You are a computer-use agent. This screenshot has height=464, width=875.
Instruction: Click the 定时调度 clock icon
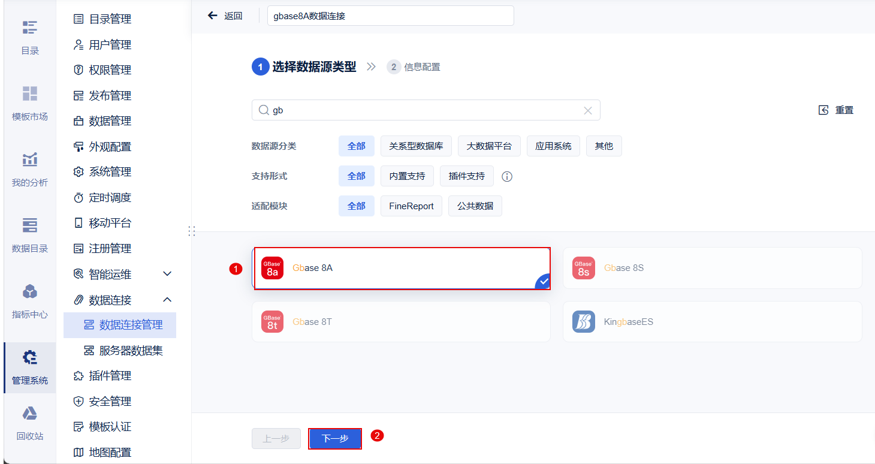coord(79,197)
